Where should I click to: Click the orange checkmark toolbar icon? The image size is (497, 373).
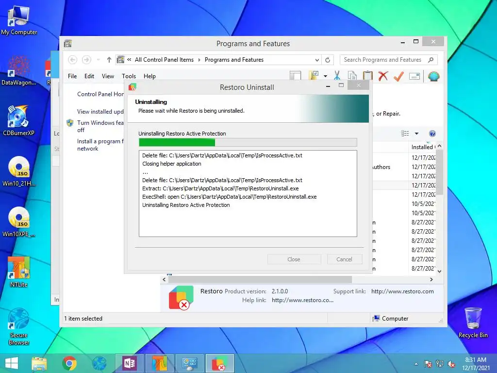coord(398,76)
